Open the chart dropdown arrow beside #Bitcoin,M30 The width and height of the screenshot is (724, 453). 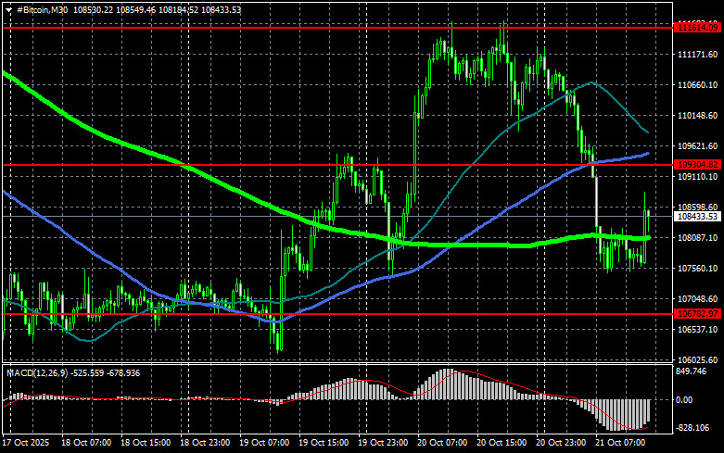coord(8,8)
